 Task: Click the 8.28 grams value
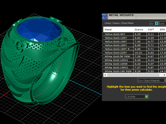pos(138,71)
